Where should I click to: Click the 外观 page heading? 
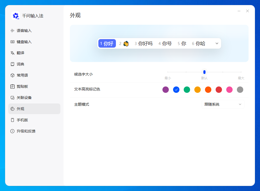tap(75, 15)
